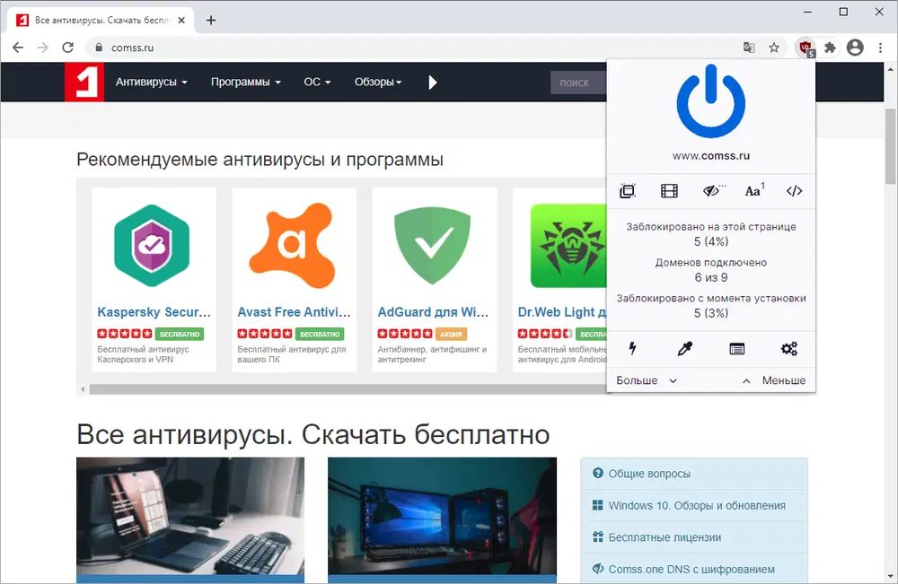Click the Windows 10 grid icon

click(x=597, y=505)
